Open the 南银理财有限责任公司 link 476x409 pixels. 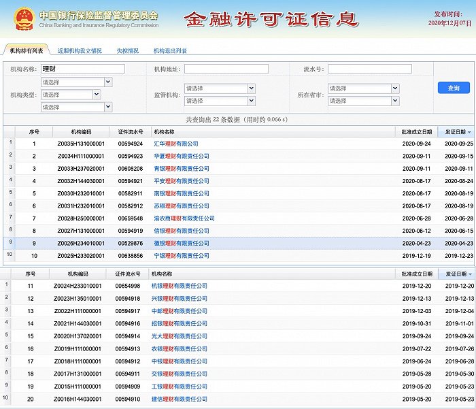(x=182, y=193)
